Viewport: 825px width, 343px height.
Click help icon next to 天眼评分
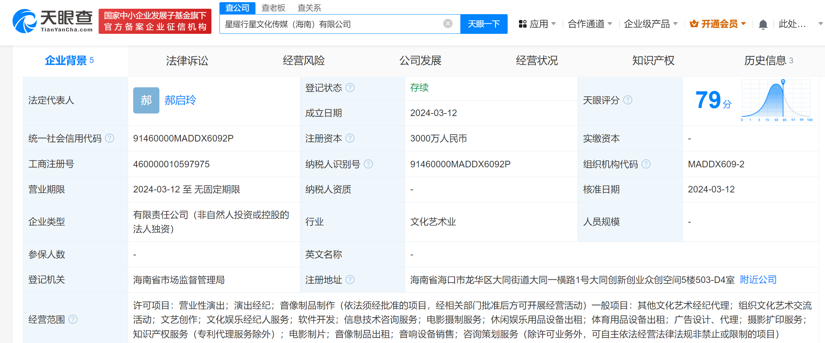click(628, 100)
